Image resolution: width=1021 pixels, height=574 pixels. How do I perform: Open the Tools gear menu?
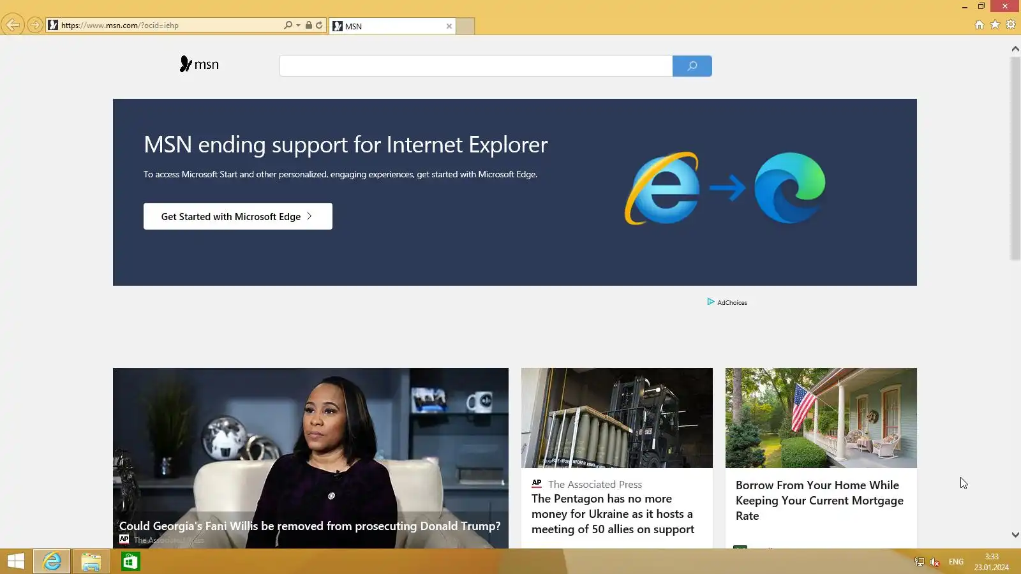click(1011, 25)
